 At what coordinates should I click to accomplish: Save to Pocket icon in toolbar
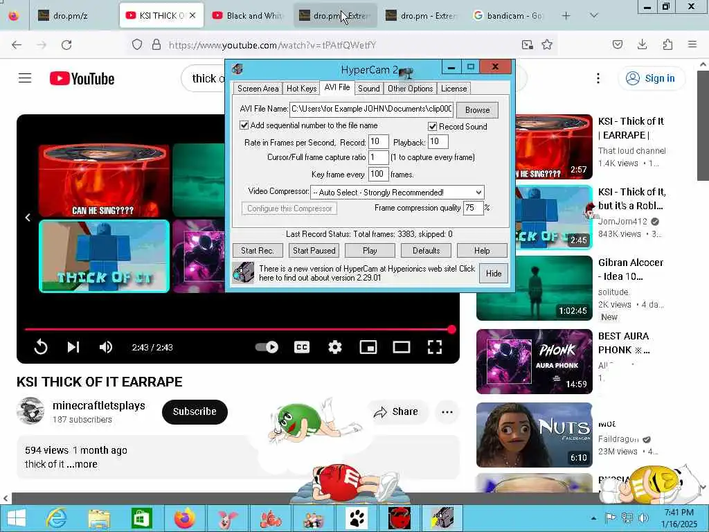(618, 44)
